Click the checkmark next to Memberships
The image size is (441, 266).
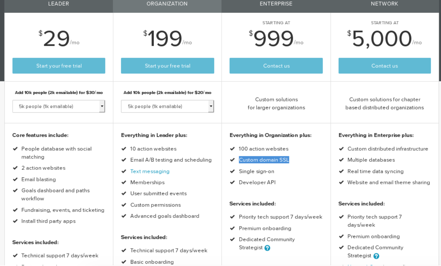pos(124,182)
